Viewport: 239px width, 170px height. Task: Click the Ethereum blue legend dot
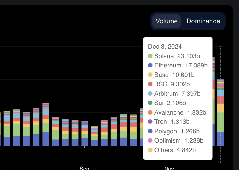(150, 65)
